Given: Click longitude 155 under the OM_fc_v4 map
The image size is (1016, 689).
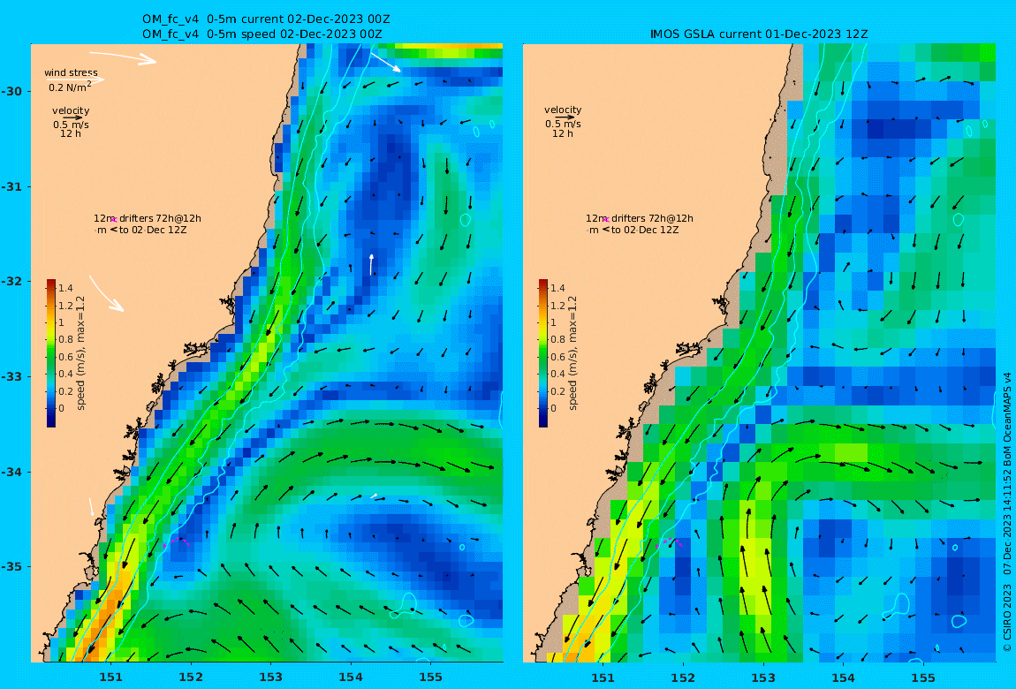Looking at the screenshot, I should point(431,678).
